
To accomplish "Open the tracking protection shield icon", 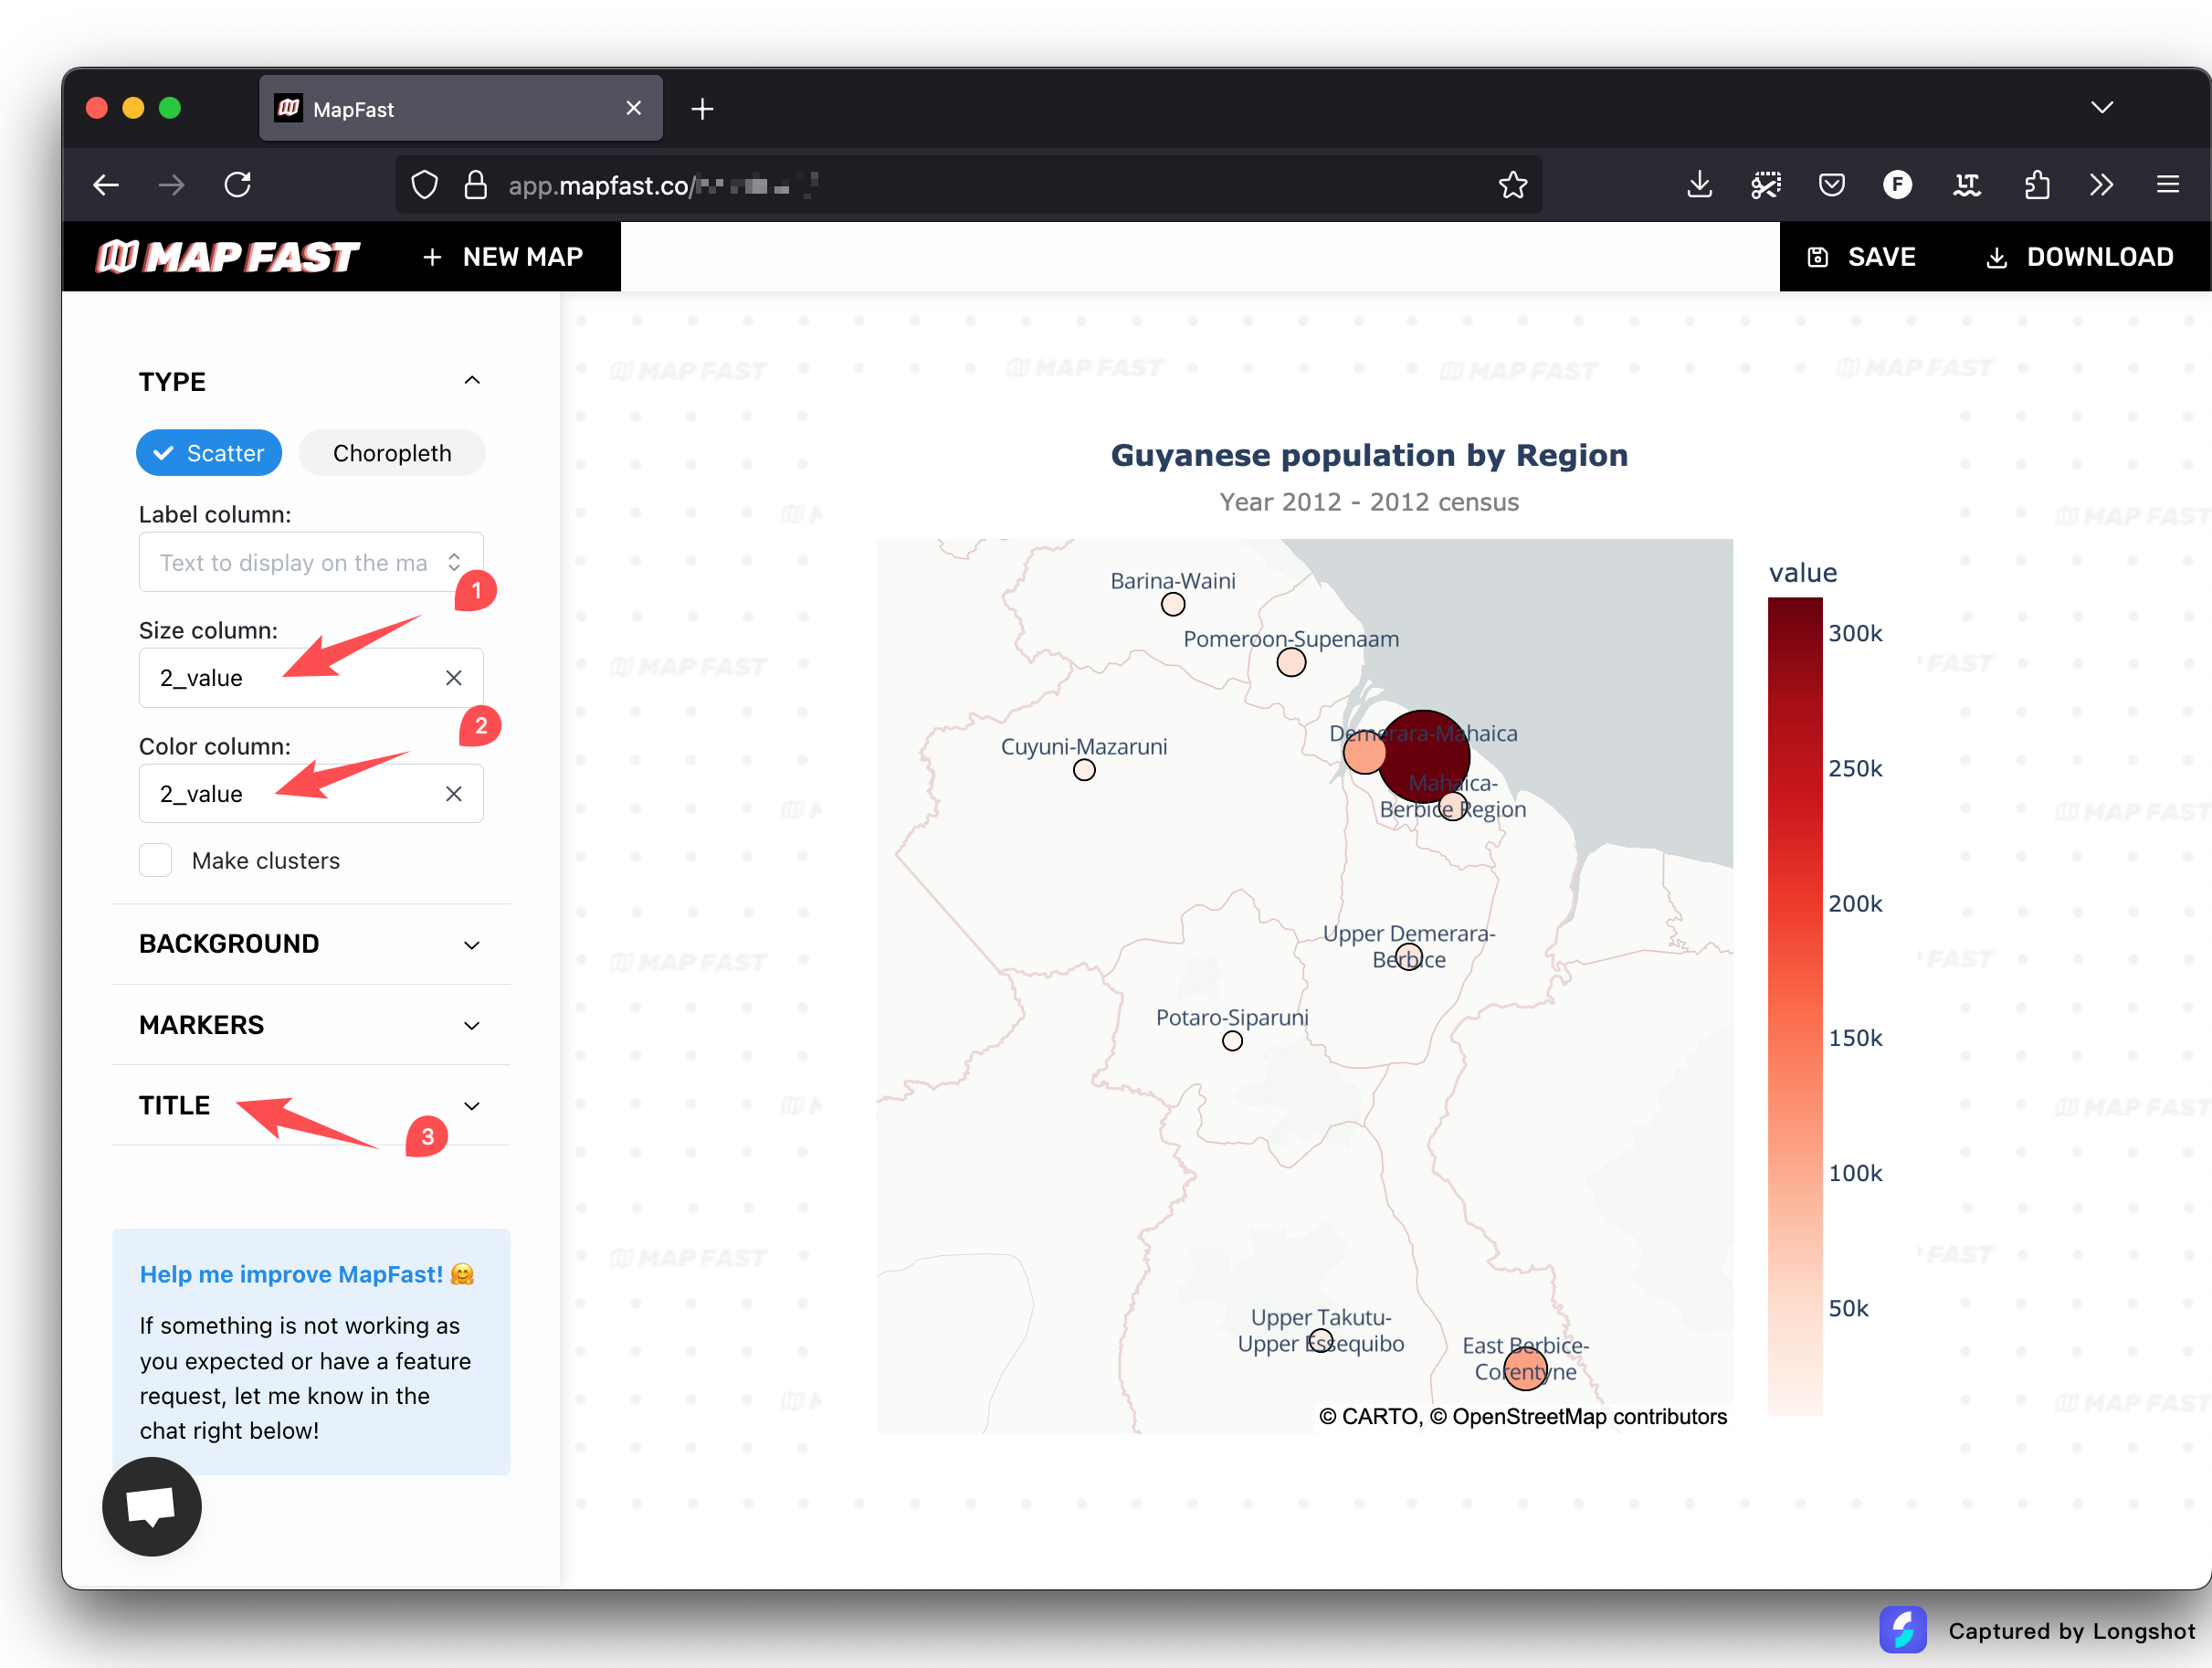I will coord(425,185).
